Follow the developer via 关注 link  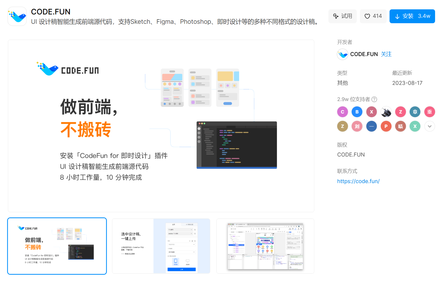386,54
